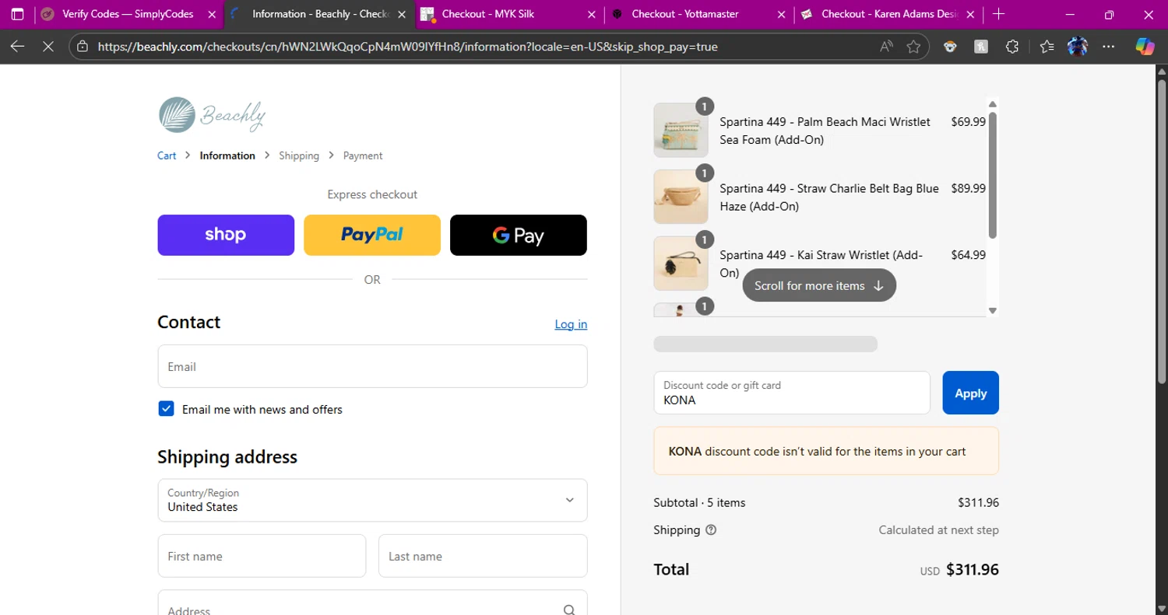The height and width of the screenshot is (615, 1168).
Task: Click the Beachly palm leaf logo
Action: tap(212, 115)
